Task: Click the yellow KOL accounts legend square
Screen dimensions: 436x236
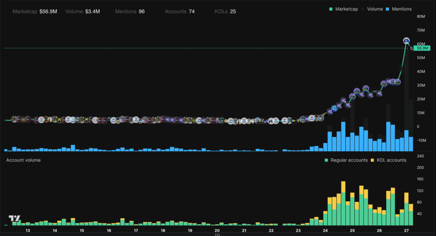Action: coord(372,160)
